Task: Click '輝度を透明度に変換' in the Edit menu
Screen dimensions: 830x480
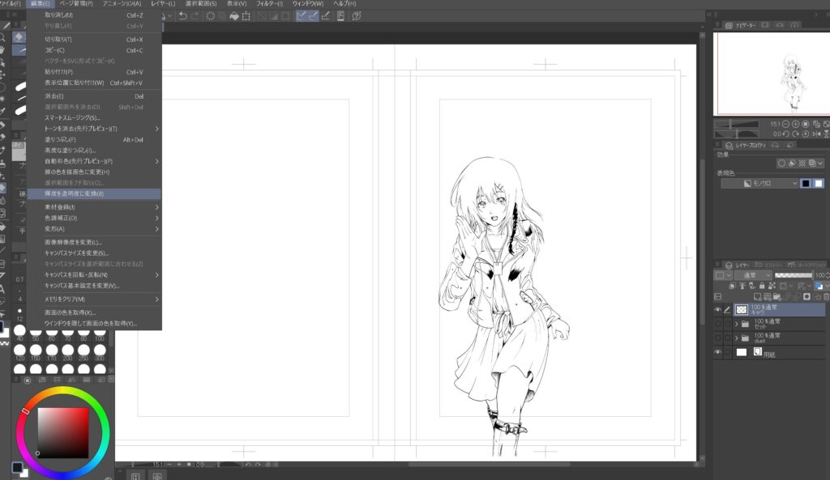Action: tap(75, 194)
